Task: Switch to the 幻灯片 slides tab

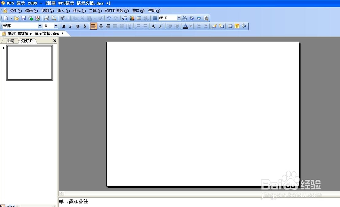Action: coord(27,41)
